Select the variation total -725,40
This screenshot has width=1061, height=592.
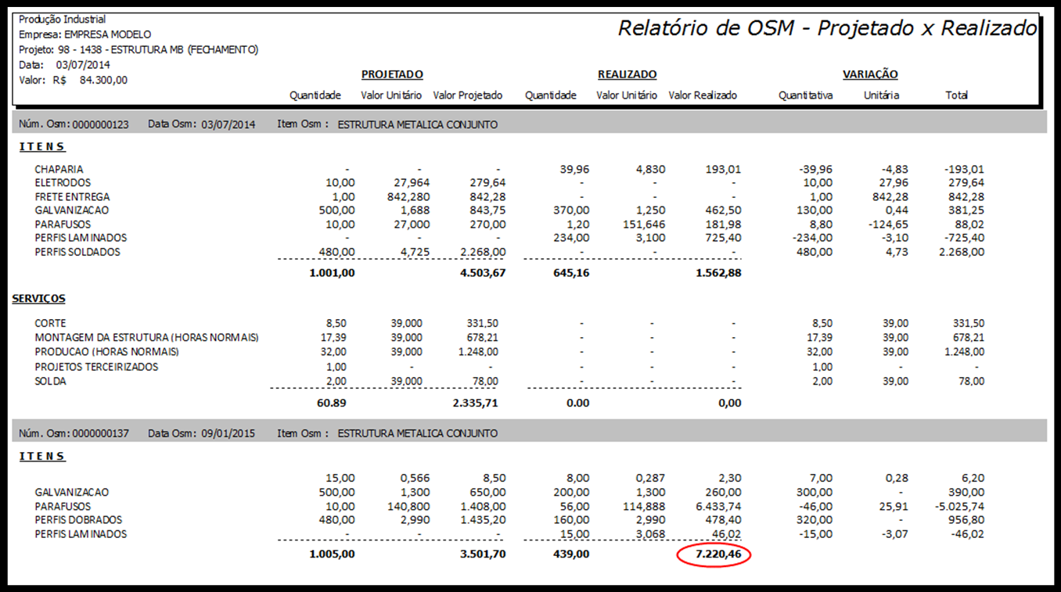[965, 239]
